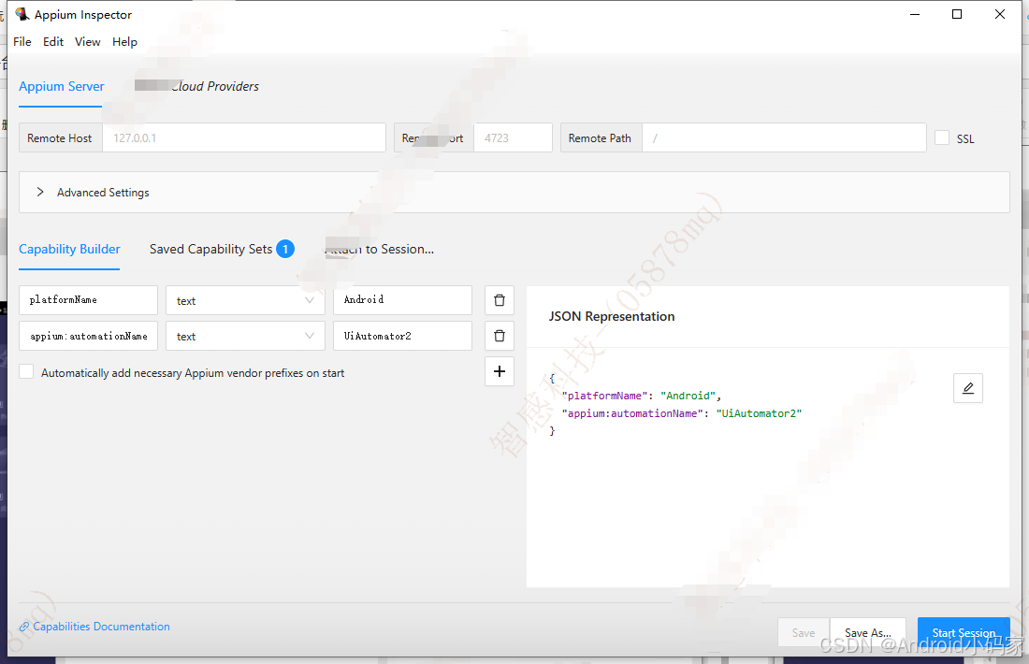Click the Start Session button
The image size is (1029, 664).
tap(964, 632)
